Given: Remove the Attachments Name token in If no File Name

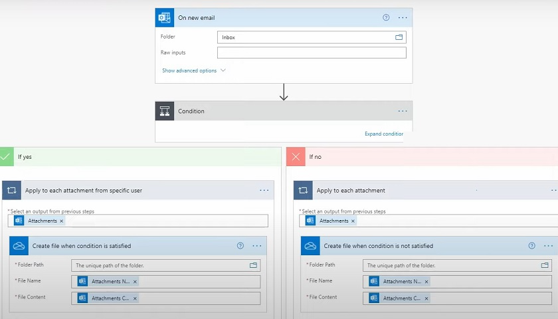Looking at the screenshot, I should 426,282.
